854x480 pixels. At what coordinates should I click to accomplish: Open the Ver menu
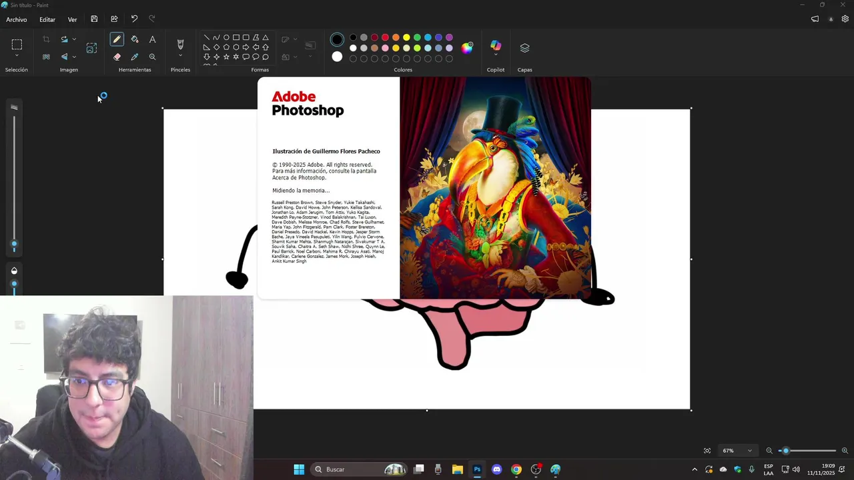pyautogui.click(x=72, y=19)
